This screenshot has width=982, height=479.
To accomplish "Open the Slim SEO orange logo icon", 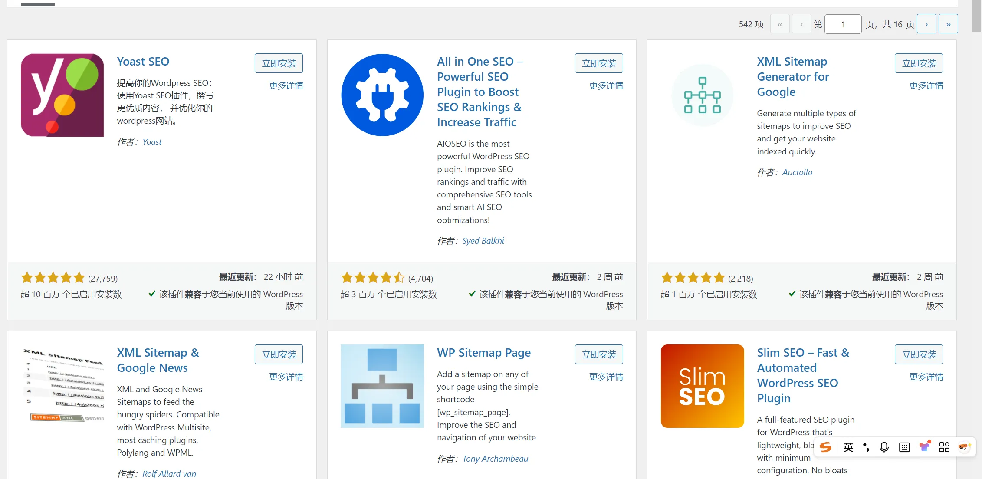I will pos(702,386).
